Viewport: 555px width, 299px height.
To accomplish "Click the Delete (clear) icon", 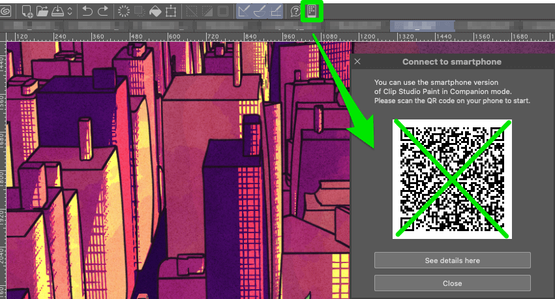I will tap(124, 11).
